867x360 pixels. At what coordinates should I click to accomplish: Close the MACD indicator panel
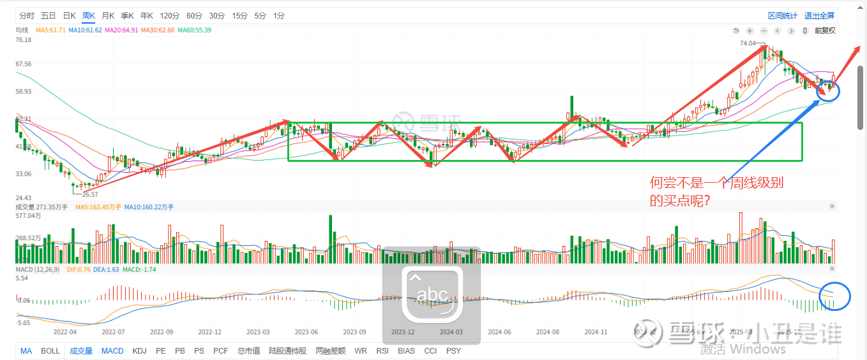pos(832,270)
